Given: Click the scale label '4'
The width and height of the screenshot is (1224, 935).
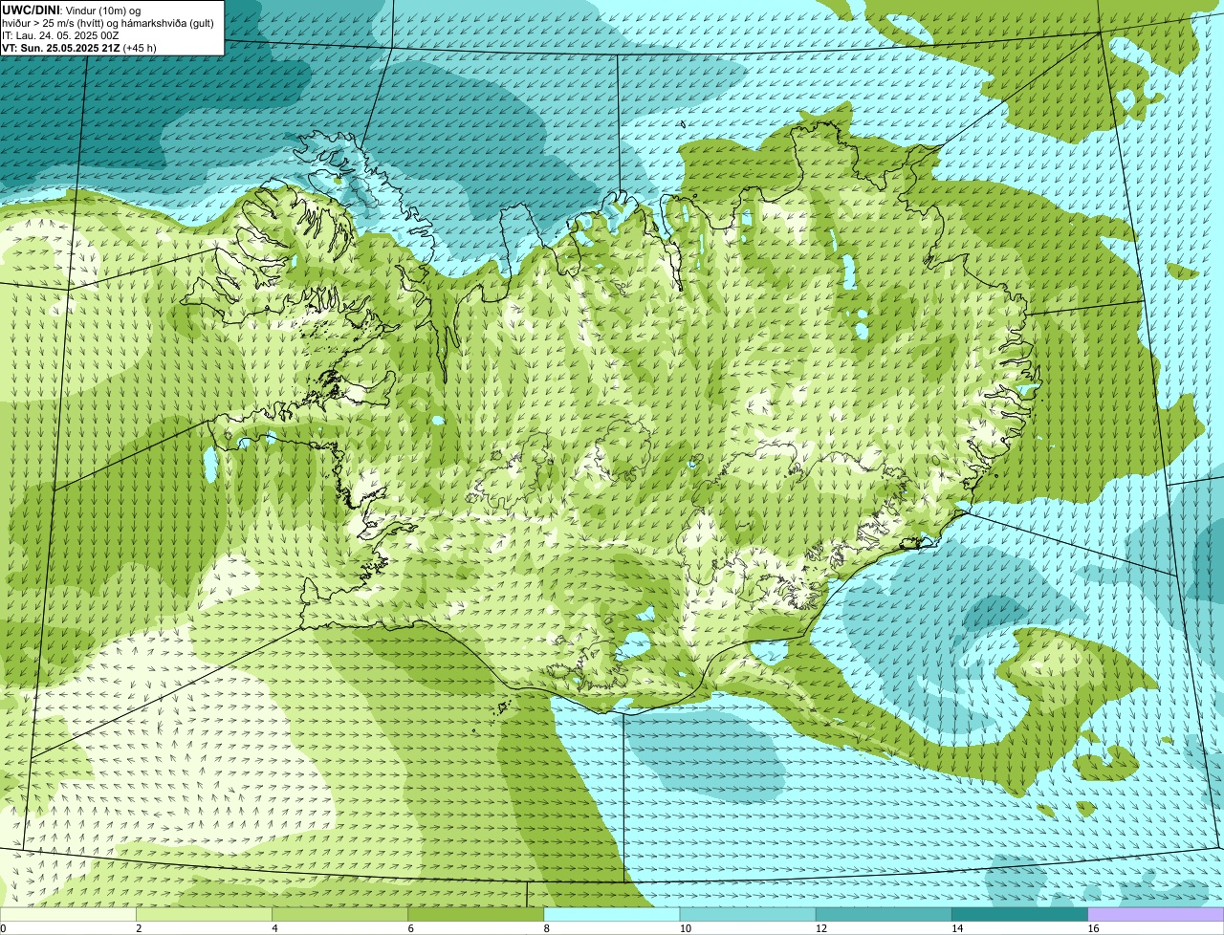Looking at the screenshot, I should 274,928.
